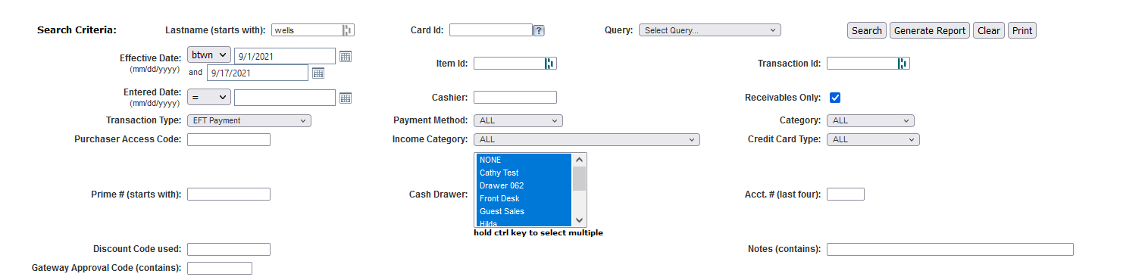The width and height of the screenshot is (1145, 277).
Task: Open the Select Query dropdown
Action: pyautogui.click(x=710, y=30)
